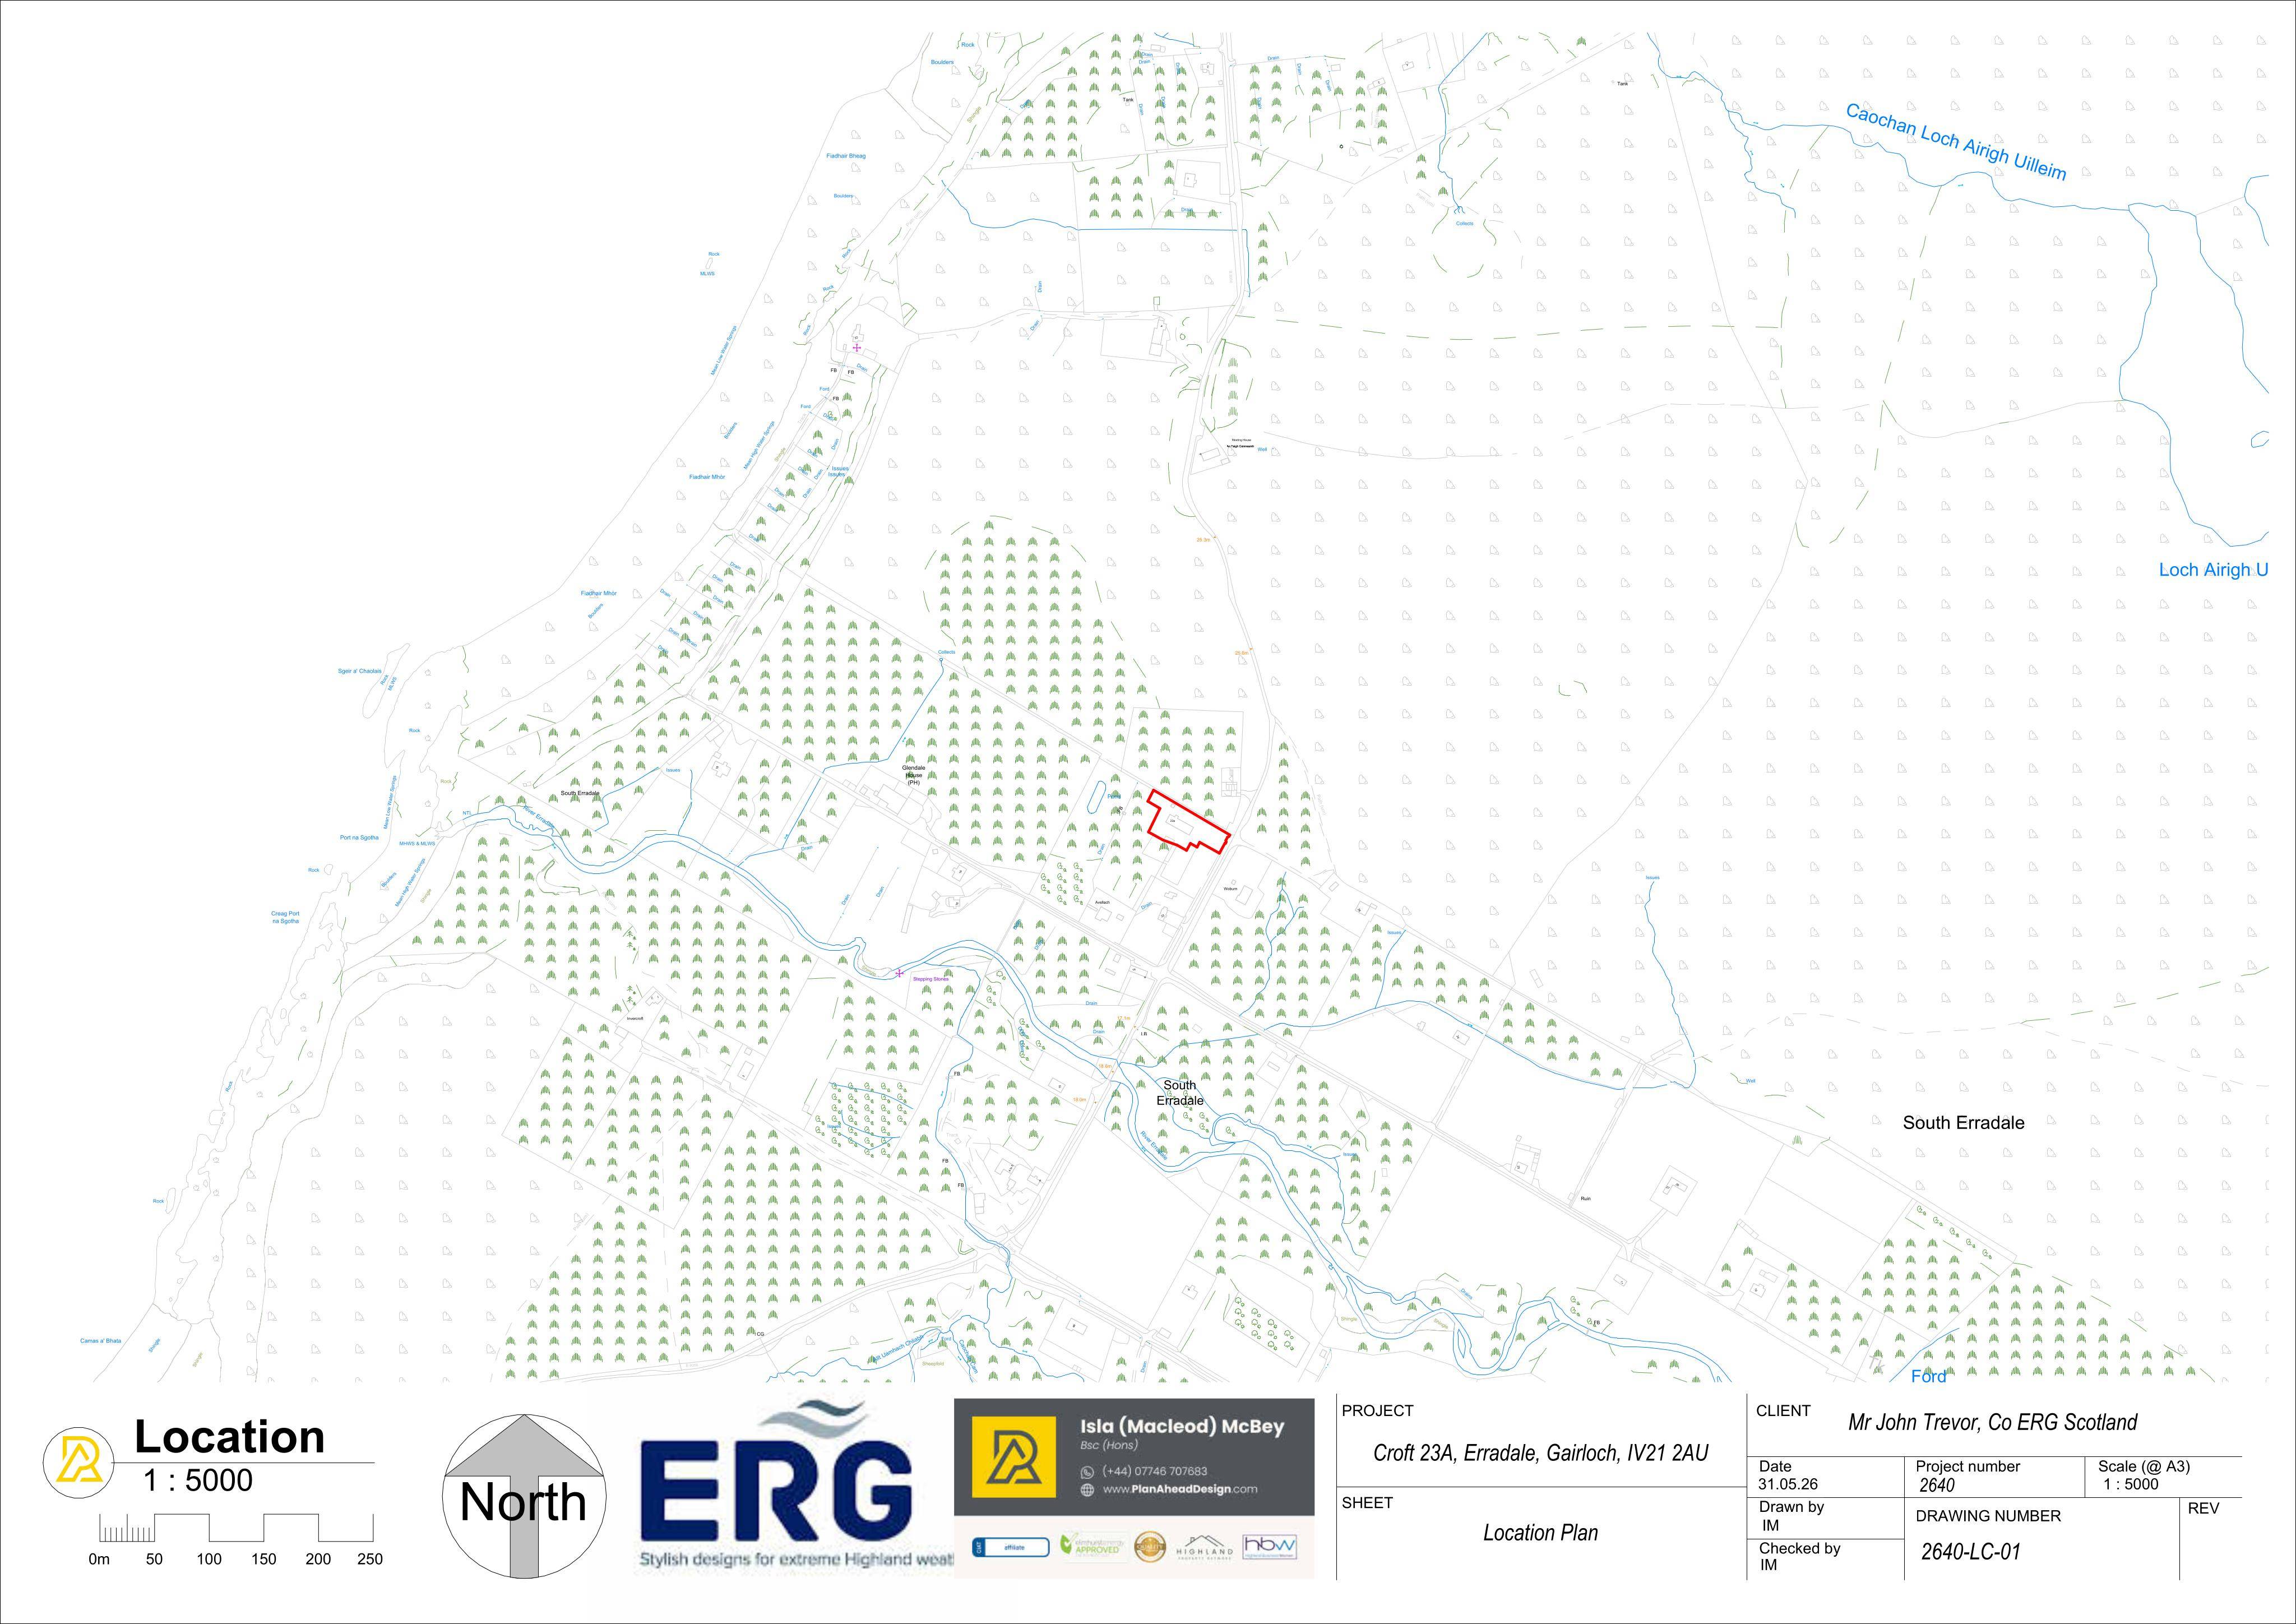The width and height of the screenshot is (2296, 1624).
Task: Click the Highland Property Network logo
Action: coord(1205,1547)
